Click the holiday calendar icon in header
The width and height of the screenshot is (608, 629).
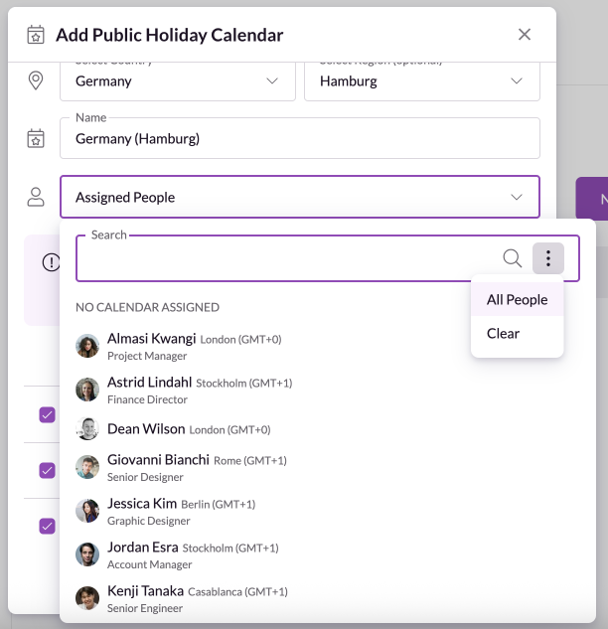pyautogui.click(x=34, y=35)
